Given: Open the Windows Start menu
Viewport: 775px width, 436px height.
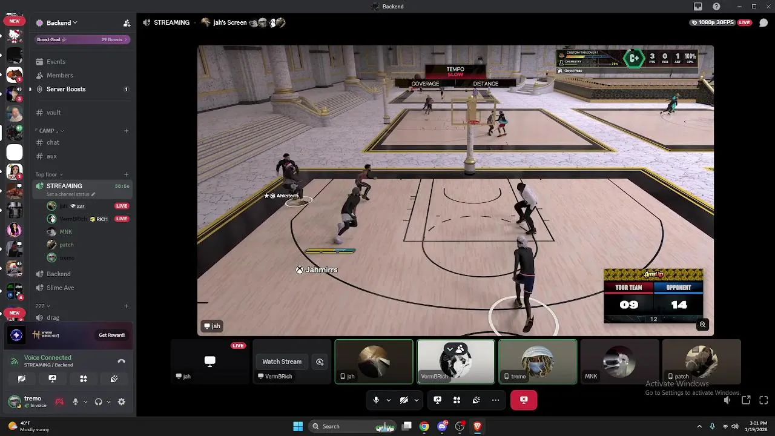Looking at the screenshot, I should point(298,426).
